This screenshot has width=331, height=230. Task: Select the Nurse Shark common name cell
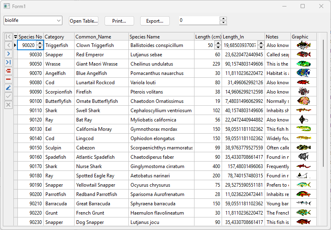101,166
